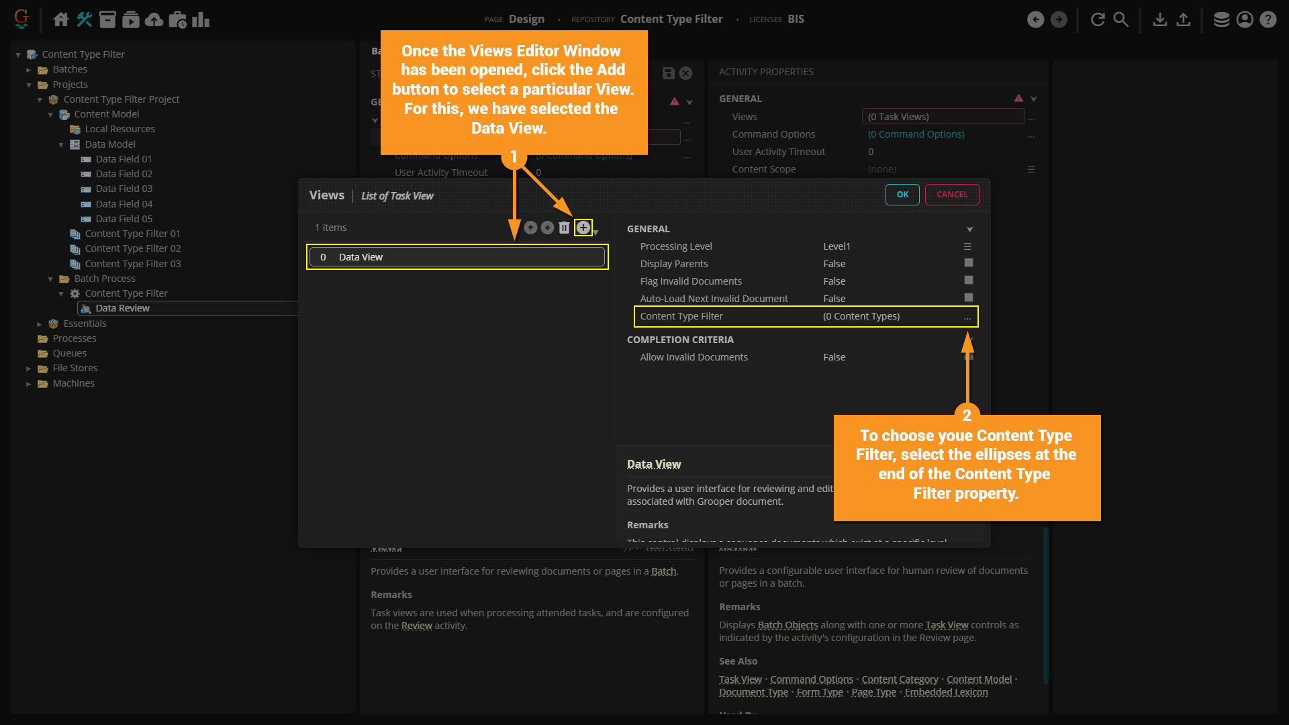1289x725 pixels.
Task: Open the search magnifier icon
Action: click(x=1121, y=19)
